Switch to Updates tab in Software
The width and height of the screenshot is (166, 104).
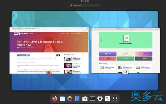(132, 29)
